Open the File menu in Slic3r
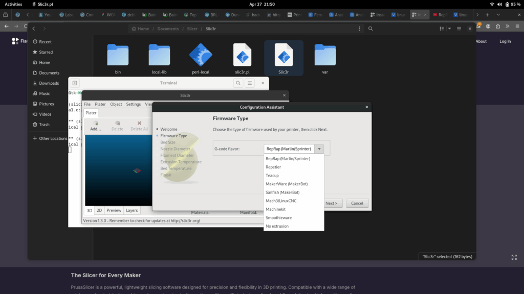524x294 pixels. point(87,104)
